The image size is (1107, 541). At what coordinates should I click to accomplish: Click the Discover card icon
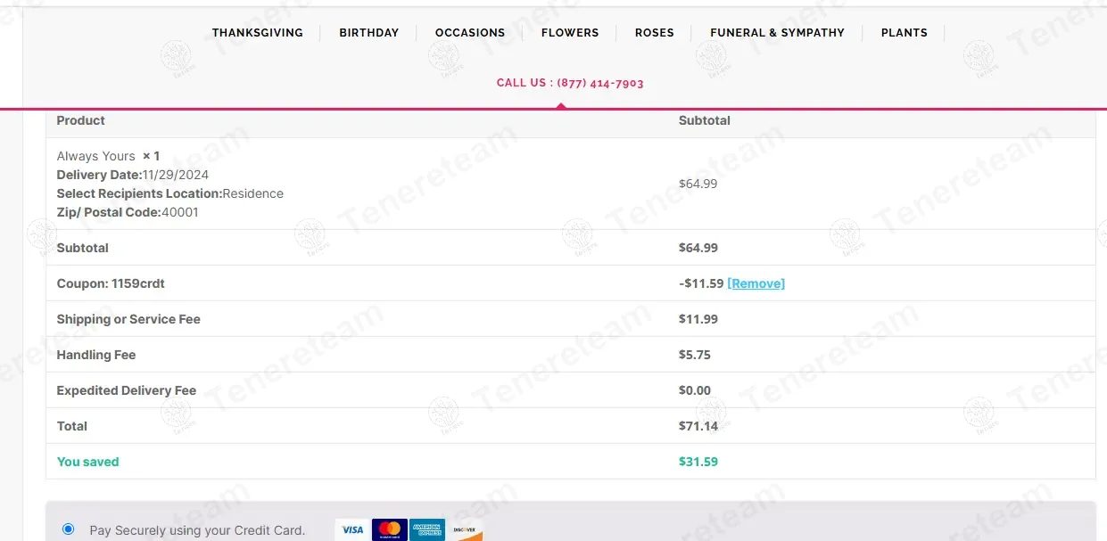[464, 530]
